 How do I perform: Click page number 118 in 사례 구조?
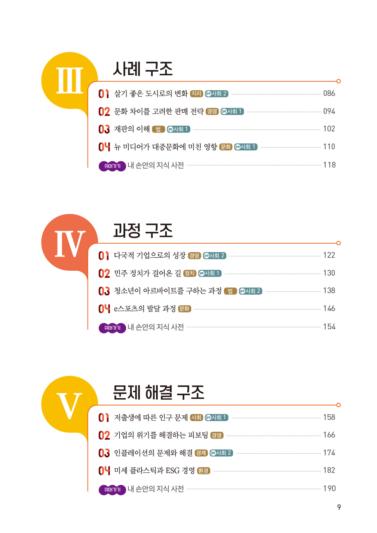tap(329, 165)
